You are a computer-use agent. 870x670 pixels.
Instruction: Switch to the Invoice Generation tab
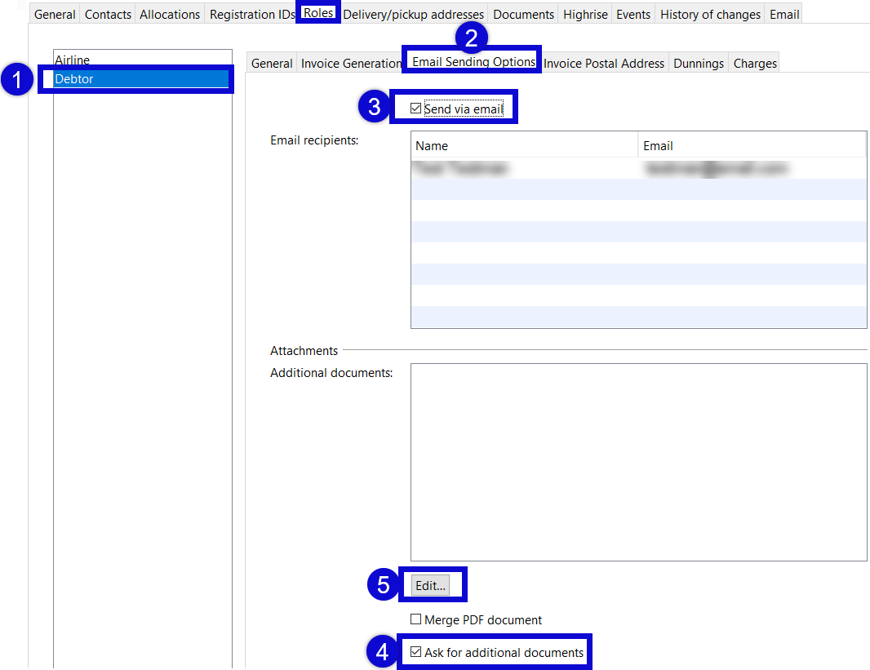click(351, 62)
